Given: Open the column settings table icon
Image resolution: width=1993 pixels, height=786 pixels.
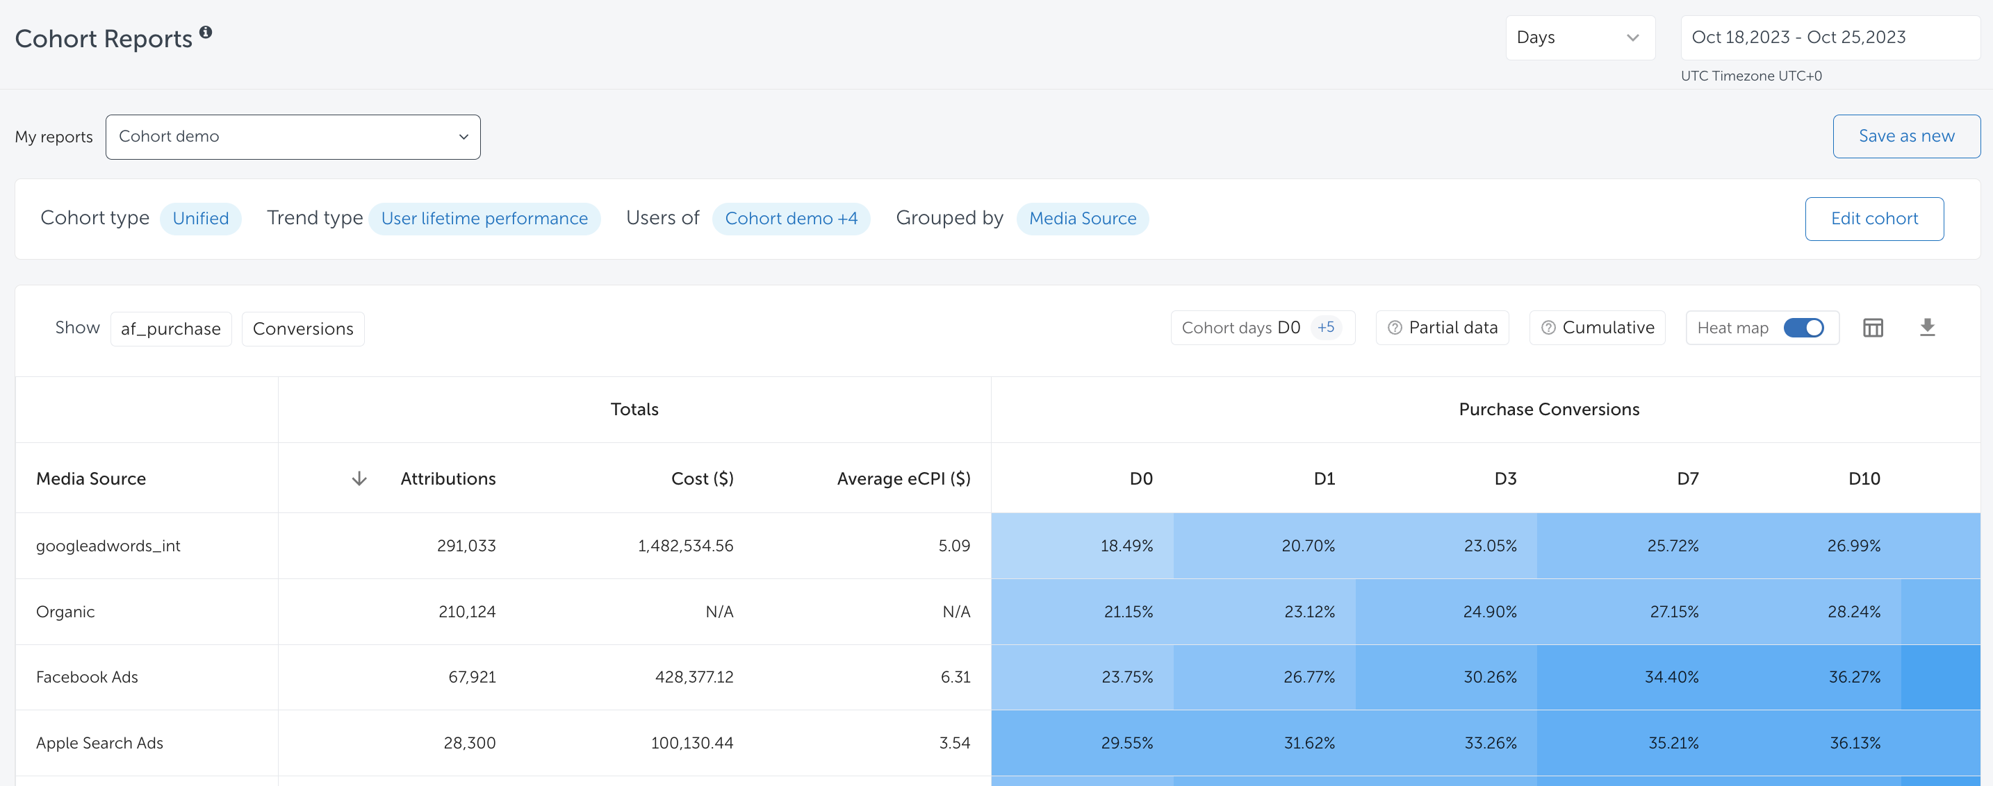Looking at the screenshot, I should pos(1872,328).
